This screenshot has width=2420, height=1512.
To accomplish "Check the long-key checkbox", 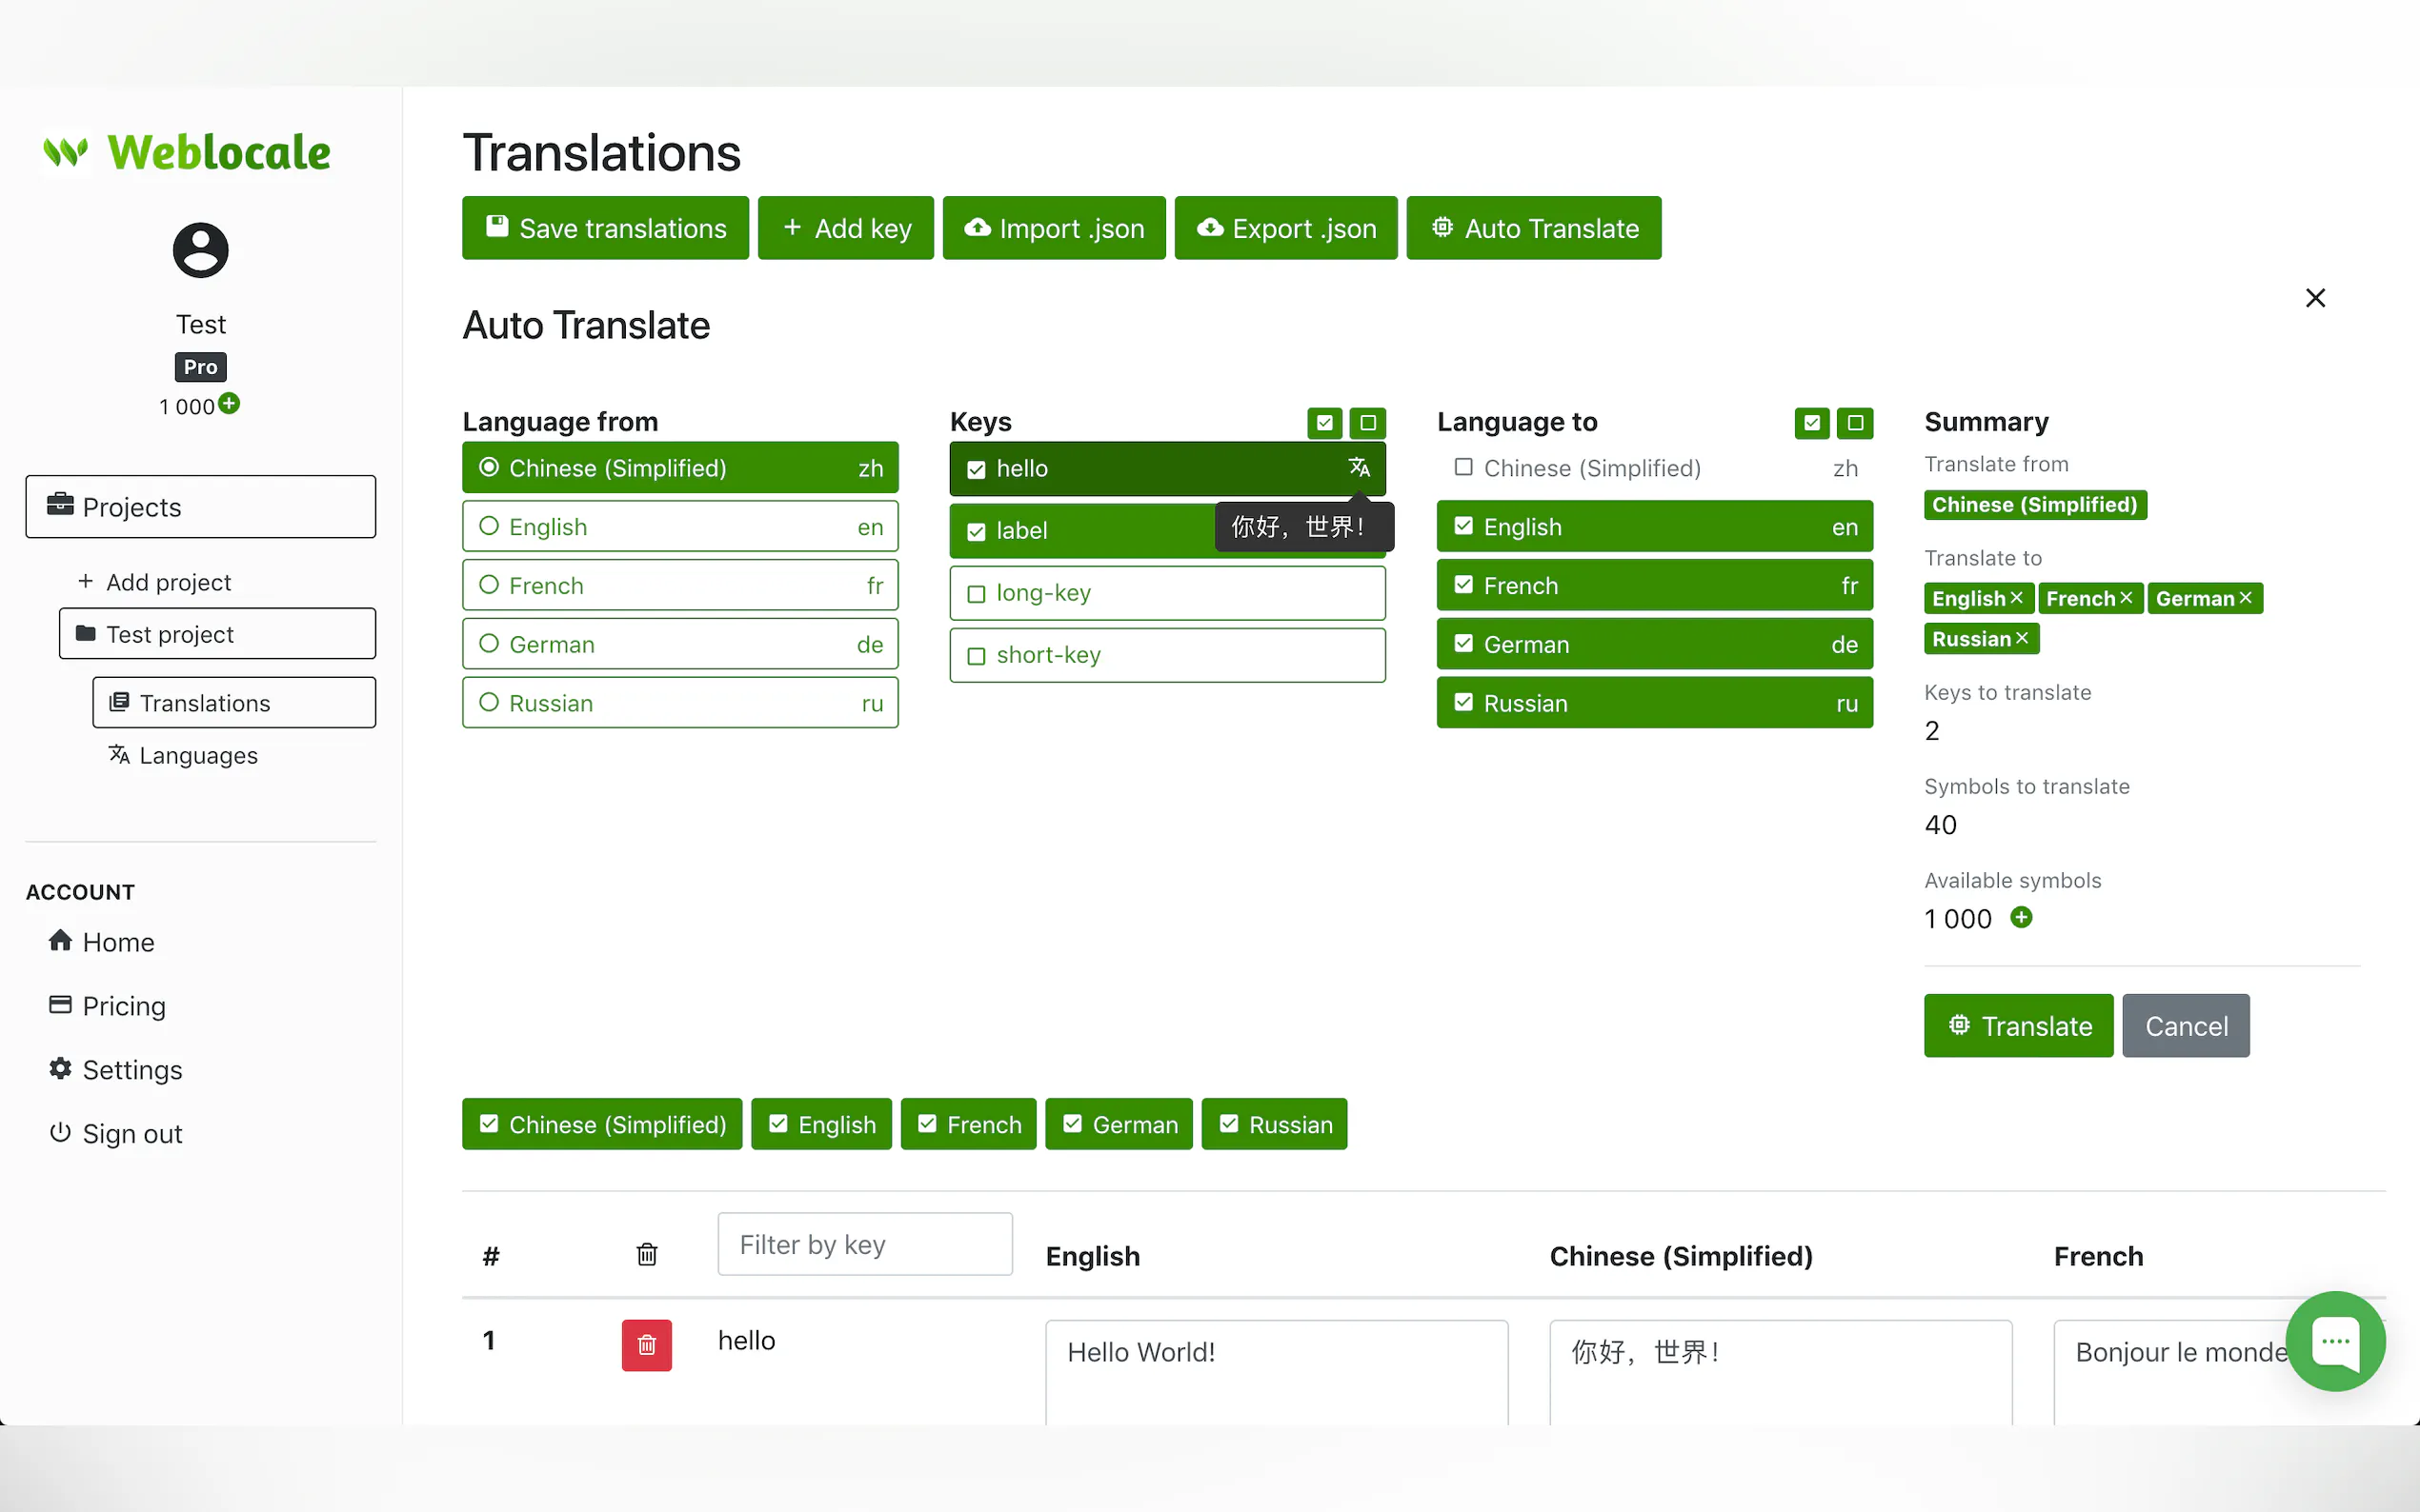I will click(977, 594).
